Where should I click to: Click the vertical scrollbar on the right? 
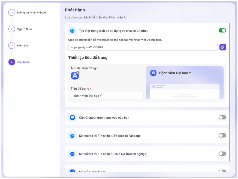(x=230, y=92)
